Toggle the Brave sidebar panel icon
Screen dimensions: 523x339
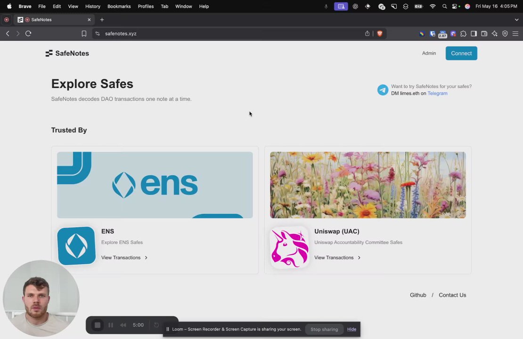point(474,34)
